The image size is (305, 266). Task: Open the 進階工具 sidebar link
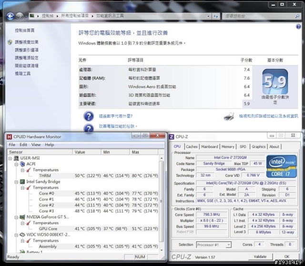pos(23,74)
